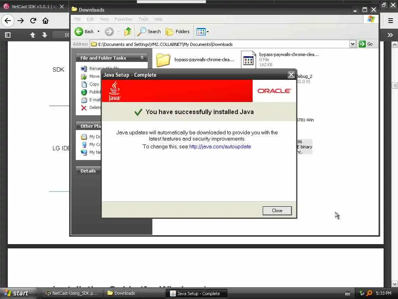398x299 pixels.
Task: Click the Details panel header
Action: (88, 171)
